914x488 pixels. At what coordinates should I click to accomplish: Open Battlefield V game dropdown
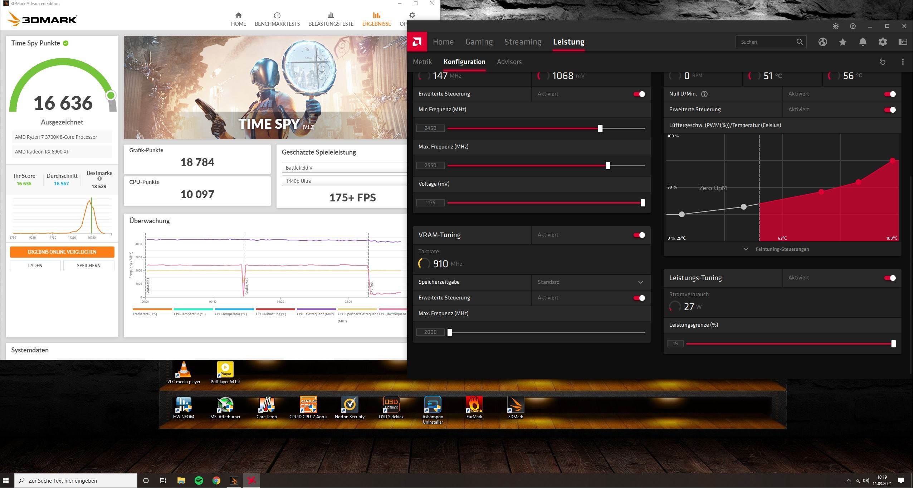pyautogui.click(x=344, y=168)
